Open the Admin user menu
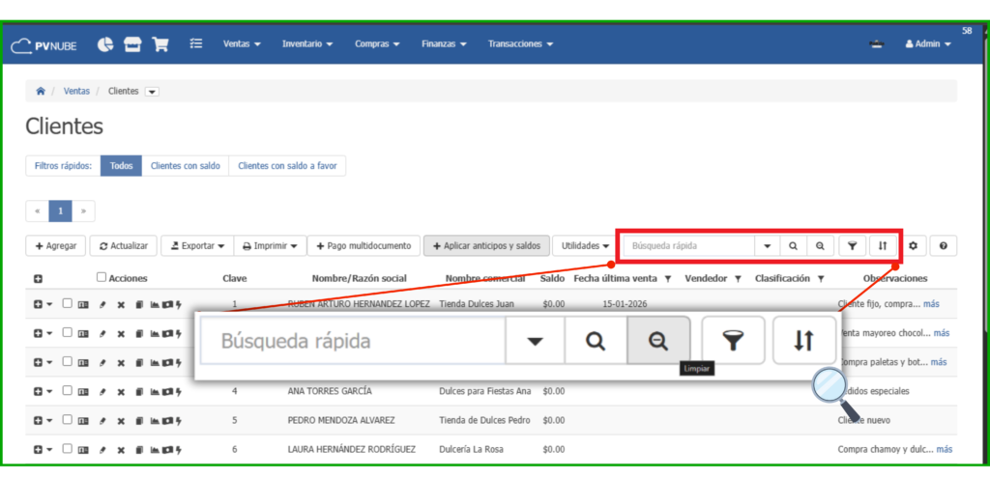Image resolution: width=990 pixels, height=477 pixels. click(x=927, y=44)
